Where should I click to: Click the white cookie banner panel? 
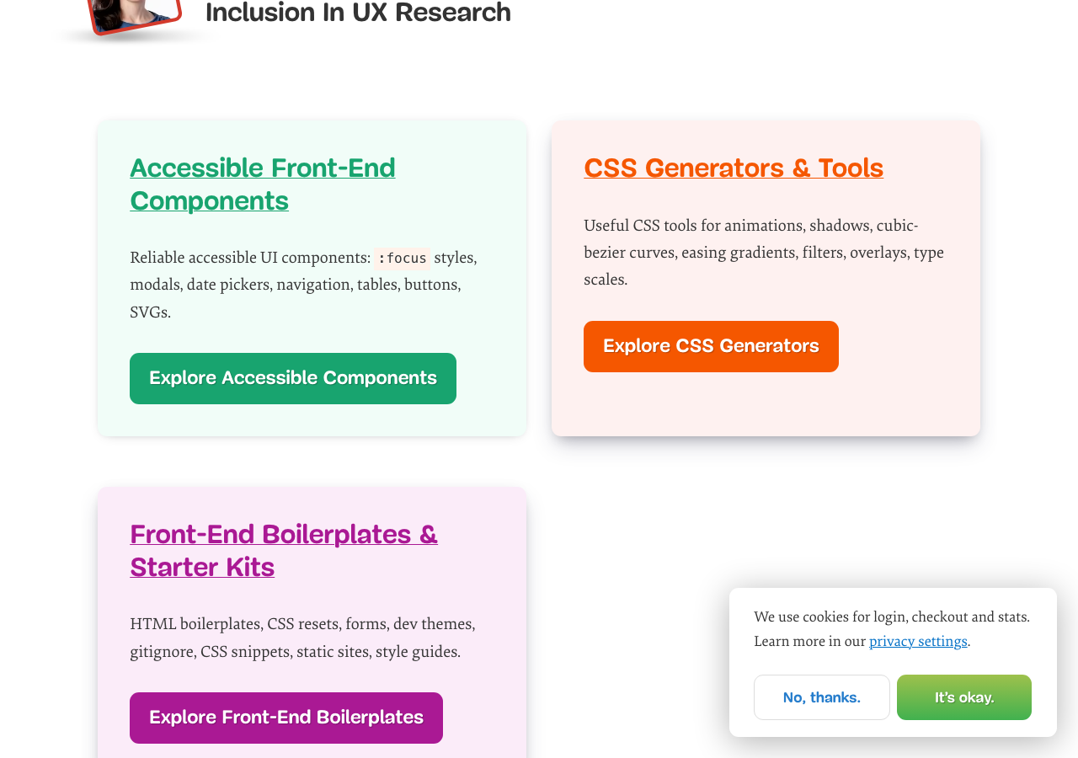coord(893,662)
